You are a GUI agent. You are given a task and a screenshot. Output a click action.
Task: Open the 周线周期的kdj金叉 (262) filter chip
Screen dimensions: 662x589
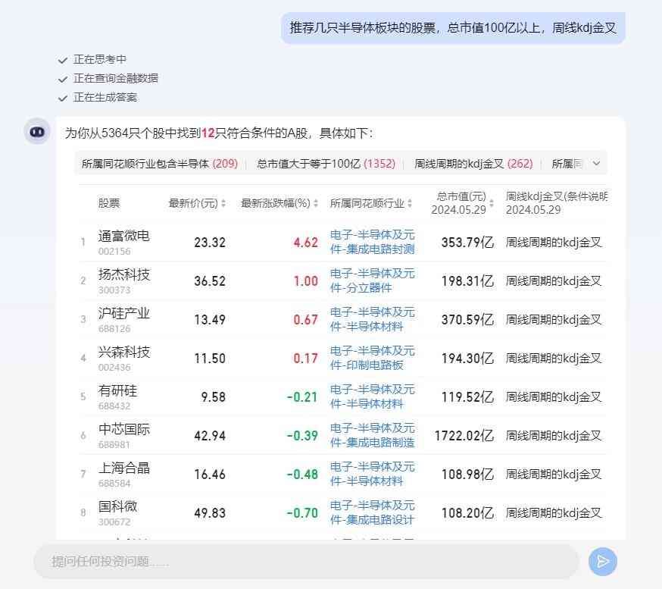(470, 163)
